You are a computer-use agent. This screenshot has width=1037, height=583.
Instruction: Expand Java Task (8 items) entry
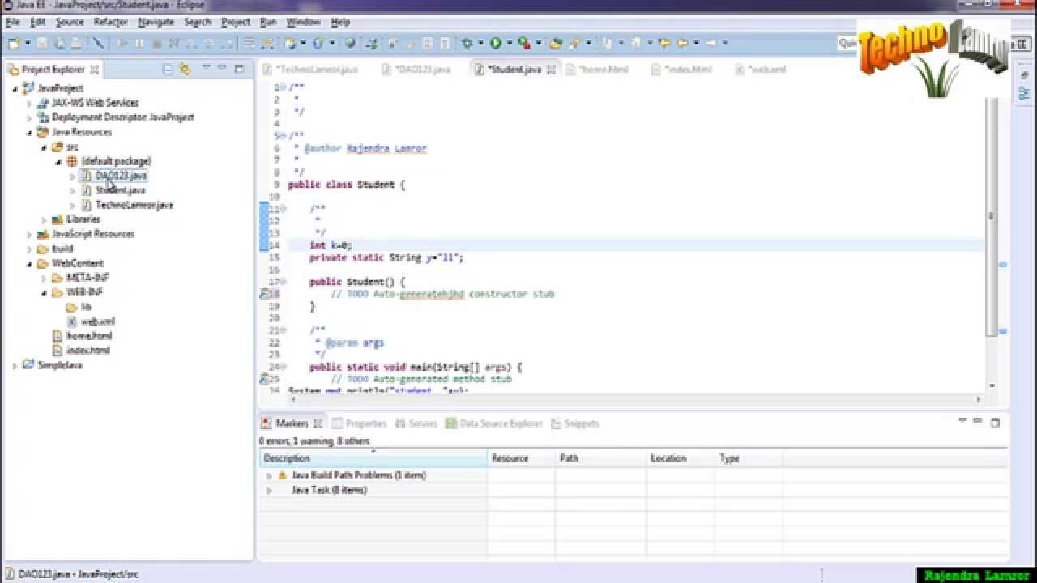269,490
